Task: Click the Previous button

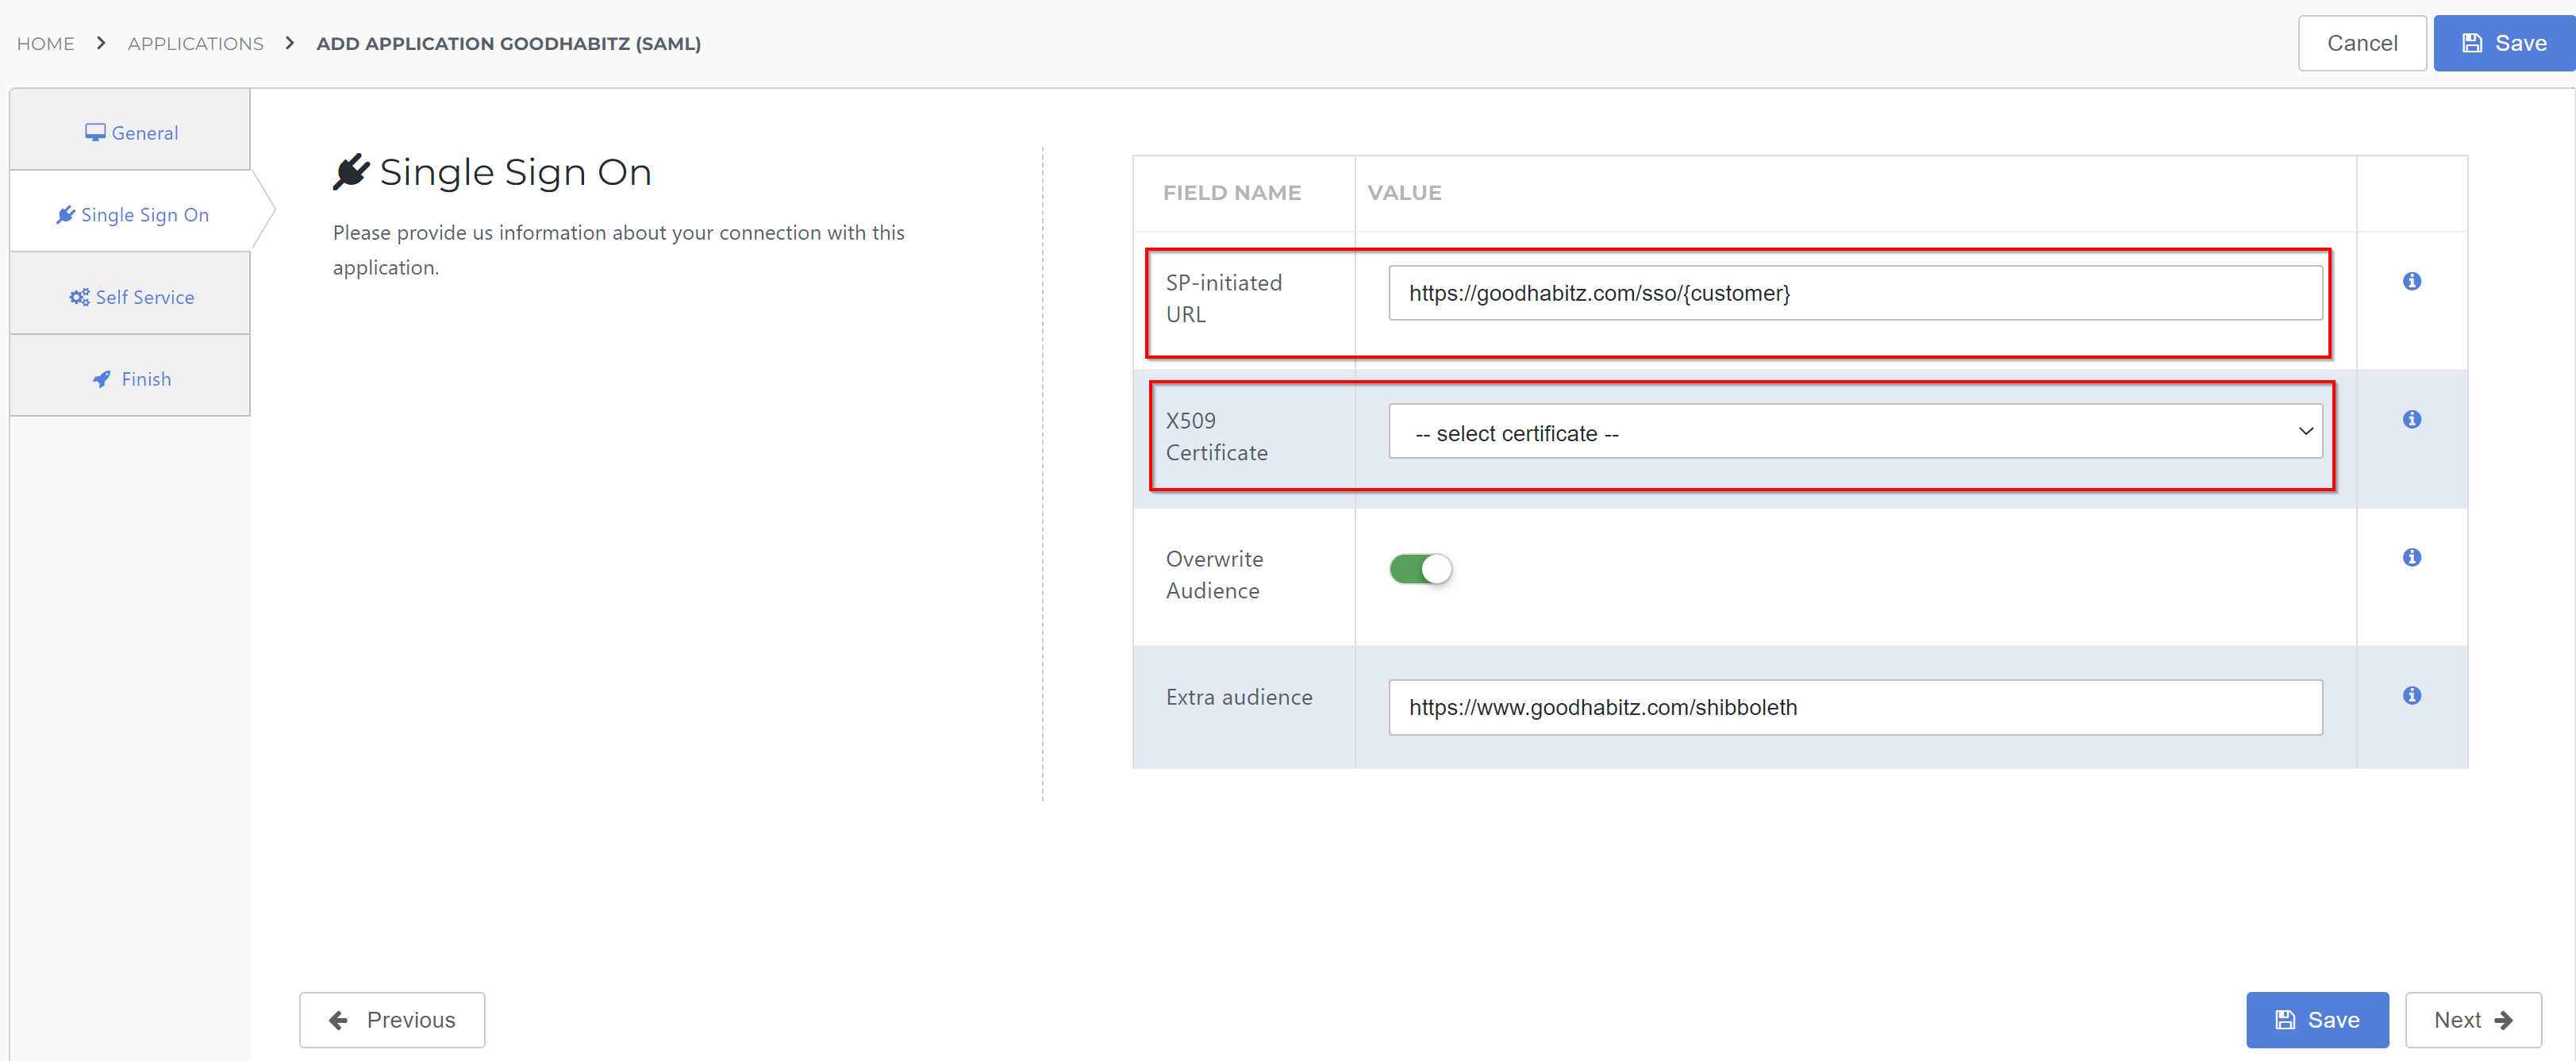Action: pos(392,1019)
